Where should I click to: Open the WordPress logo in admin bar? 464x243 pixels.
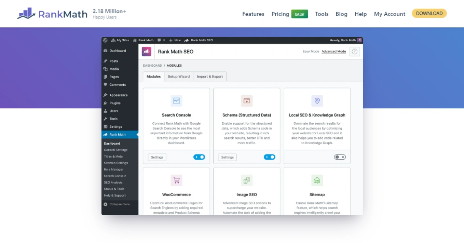(x=105, y=40)
